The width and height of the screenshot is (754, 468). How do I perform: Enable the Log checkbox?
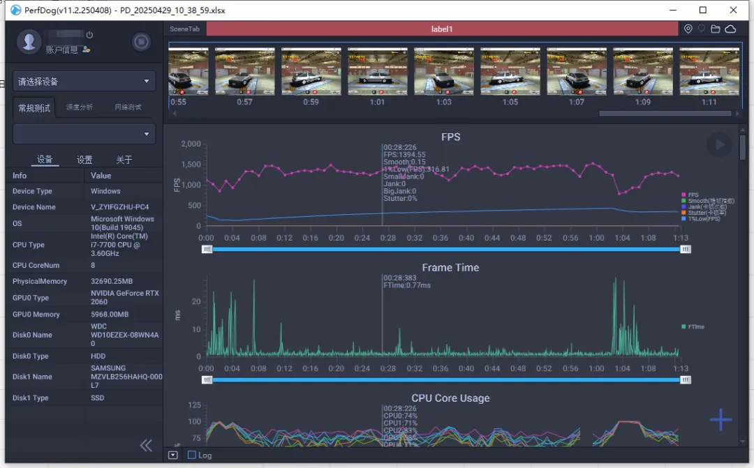[x=191, y=455]
